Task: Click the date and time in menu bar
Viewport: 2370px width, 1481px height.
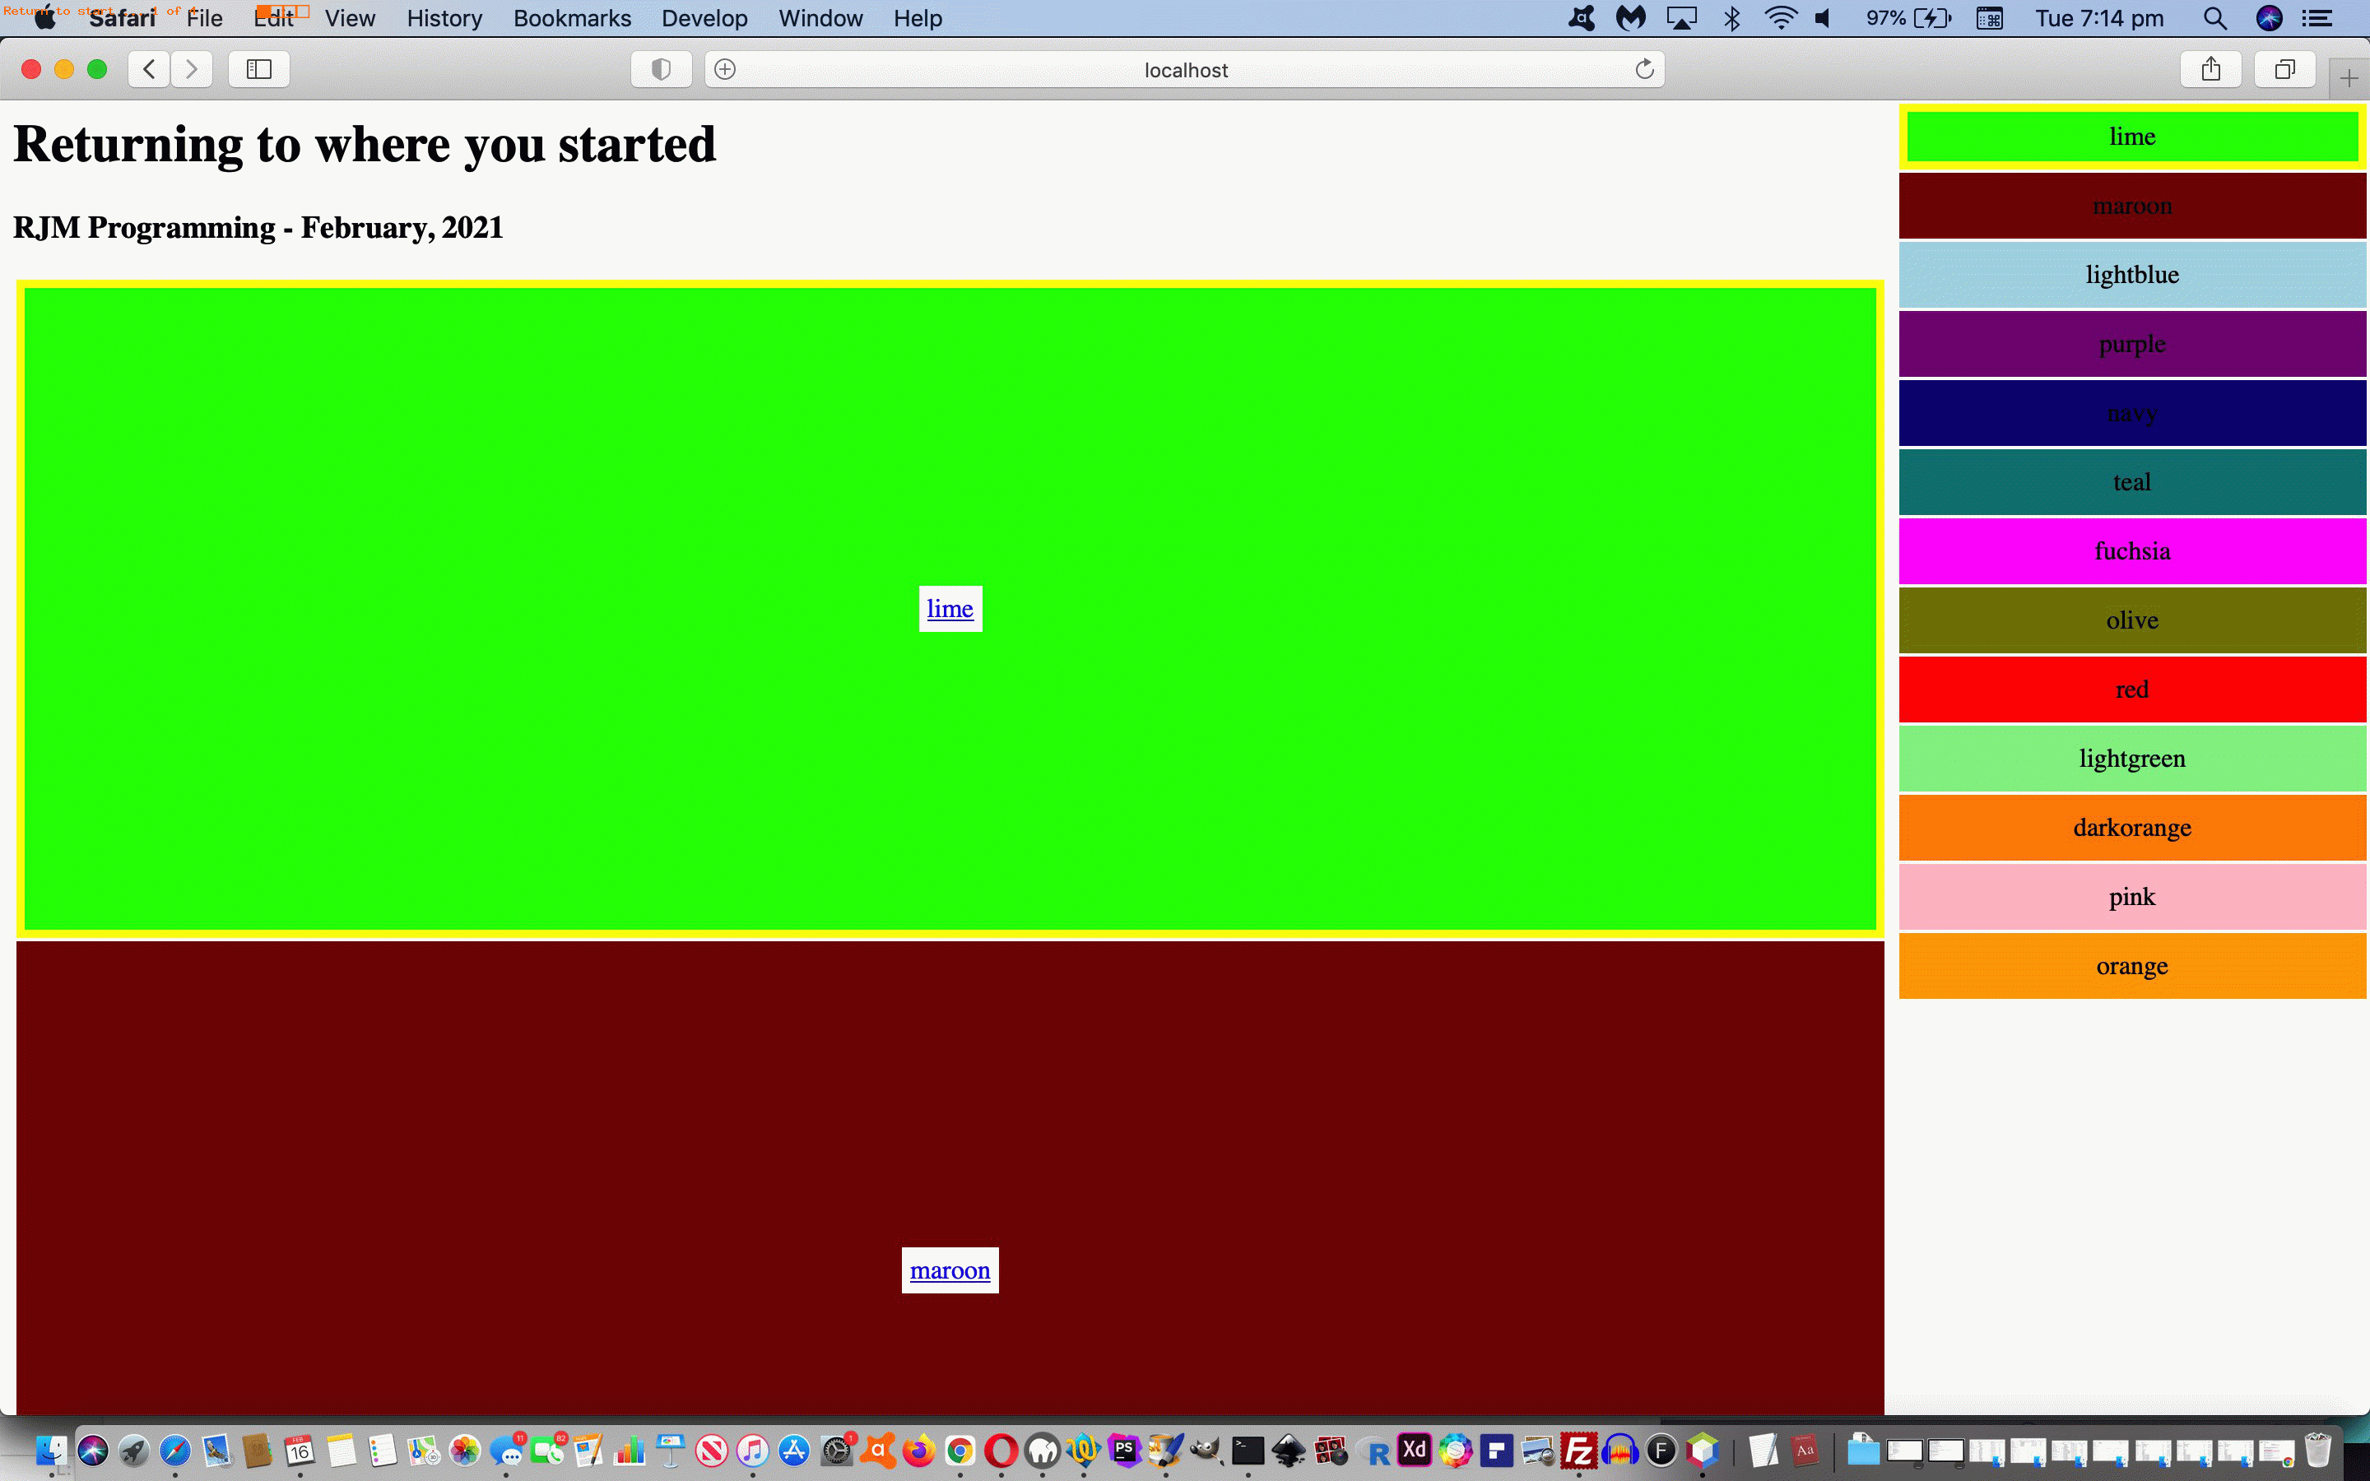Action: tap(2100, 19)
